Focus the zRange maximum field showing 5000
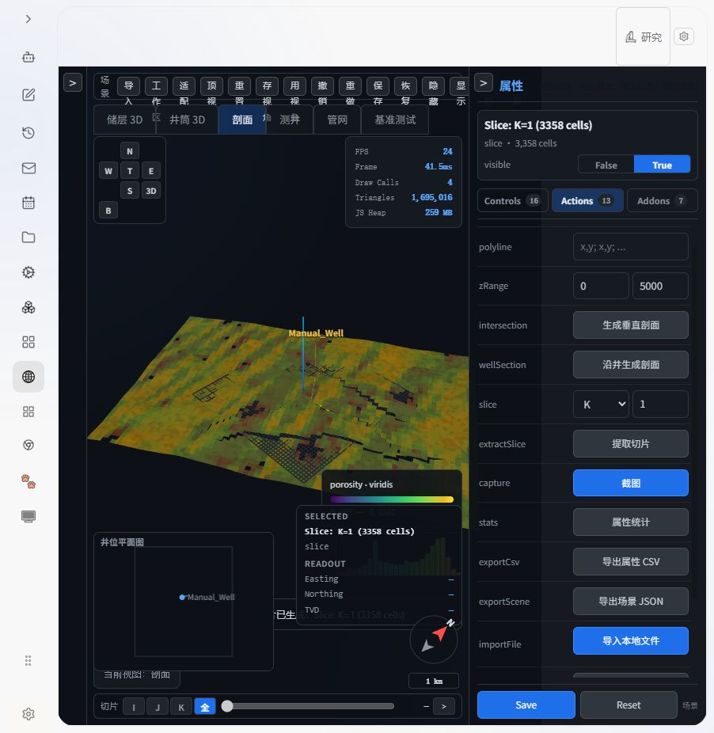This screenshot has height=733, width=714. point(660,286)
